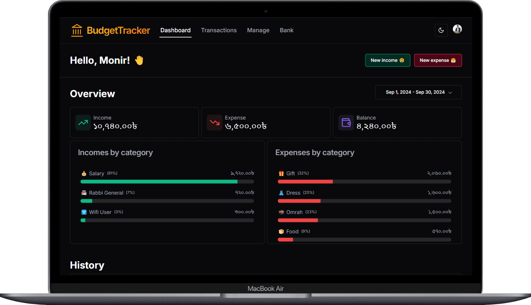Screen dimensions: 531x305
Task: Click the Food amount value
Action: 442,231
